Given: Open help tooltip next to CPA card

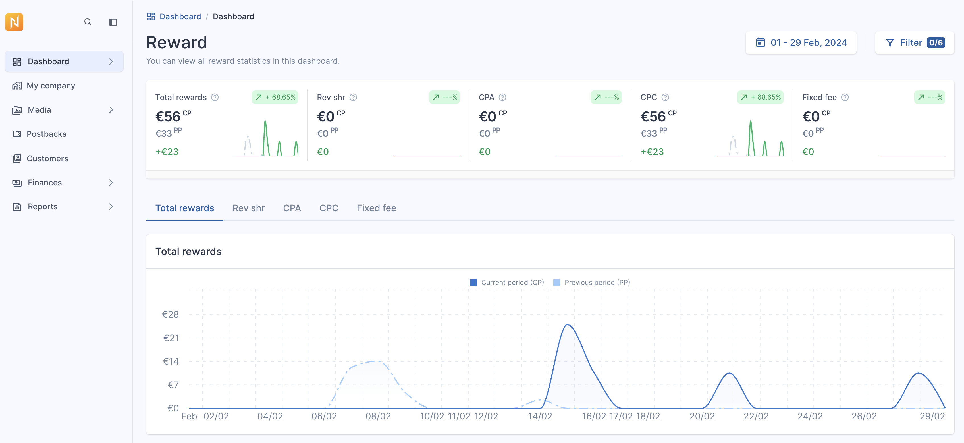Looking at the screenshot, I should coord(502,97).
